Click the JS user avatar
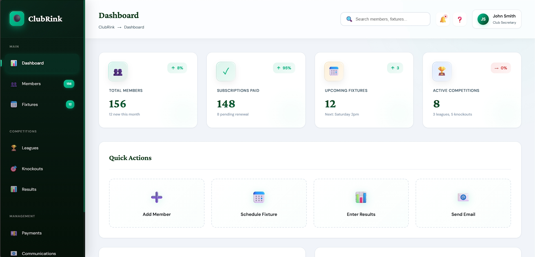 [x=483, y=19]
